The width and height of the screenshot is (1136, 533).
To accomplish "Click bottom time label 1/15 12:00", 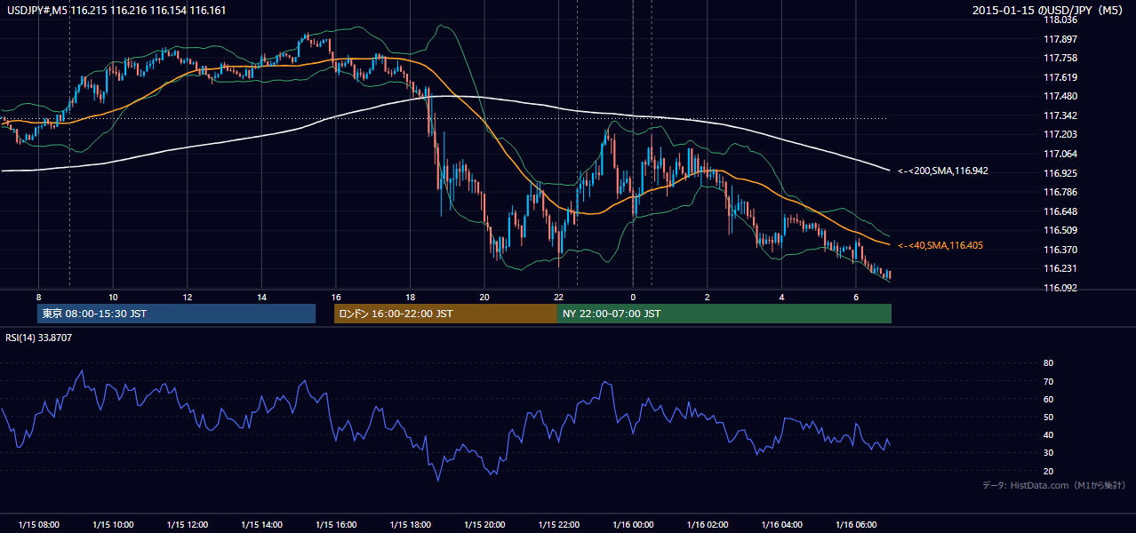I will 187,525.
